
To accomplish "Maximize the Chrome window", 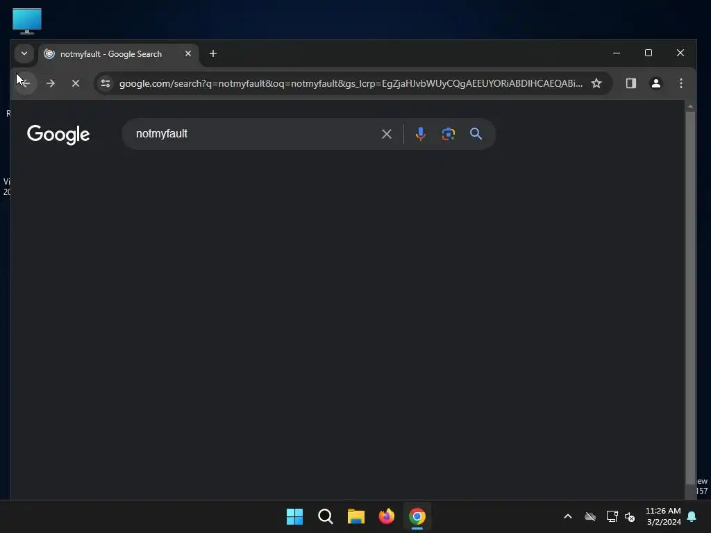I will (649, 53).
